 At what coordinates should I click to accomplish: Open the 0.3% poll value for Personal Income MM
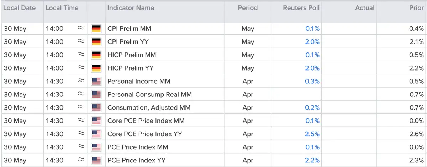(x=312, y=81)
